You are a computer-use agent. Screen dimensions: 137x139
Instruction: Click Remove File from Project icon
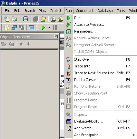[61, 19]
